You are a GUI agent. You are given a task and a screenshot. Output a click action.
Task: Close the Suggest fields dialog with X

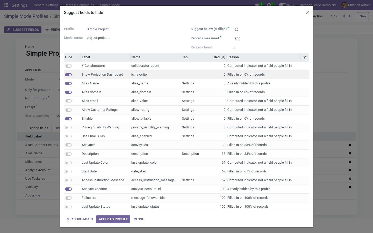307,13
